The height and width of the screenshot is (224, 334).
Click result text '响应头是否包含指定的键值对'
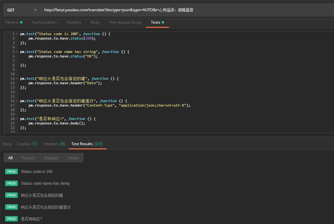46,207
